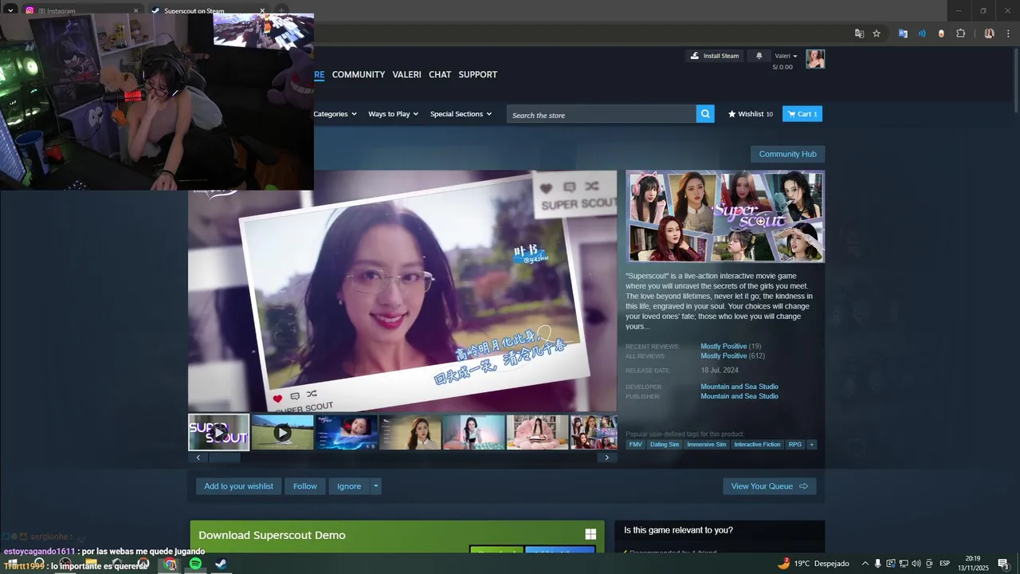Expand the arrow next to Ignore

(x=375, y=486)
